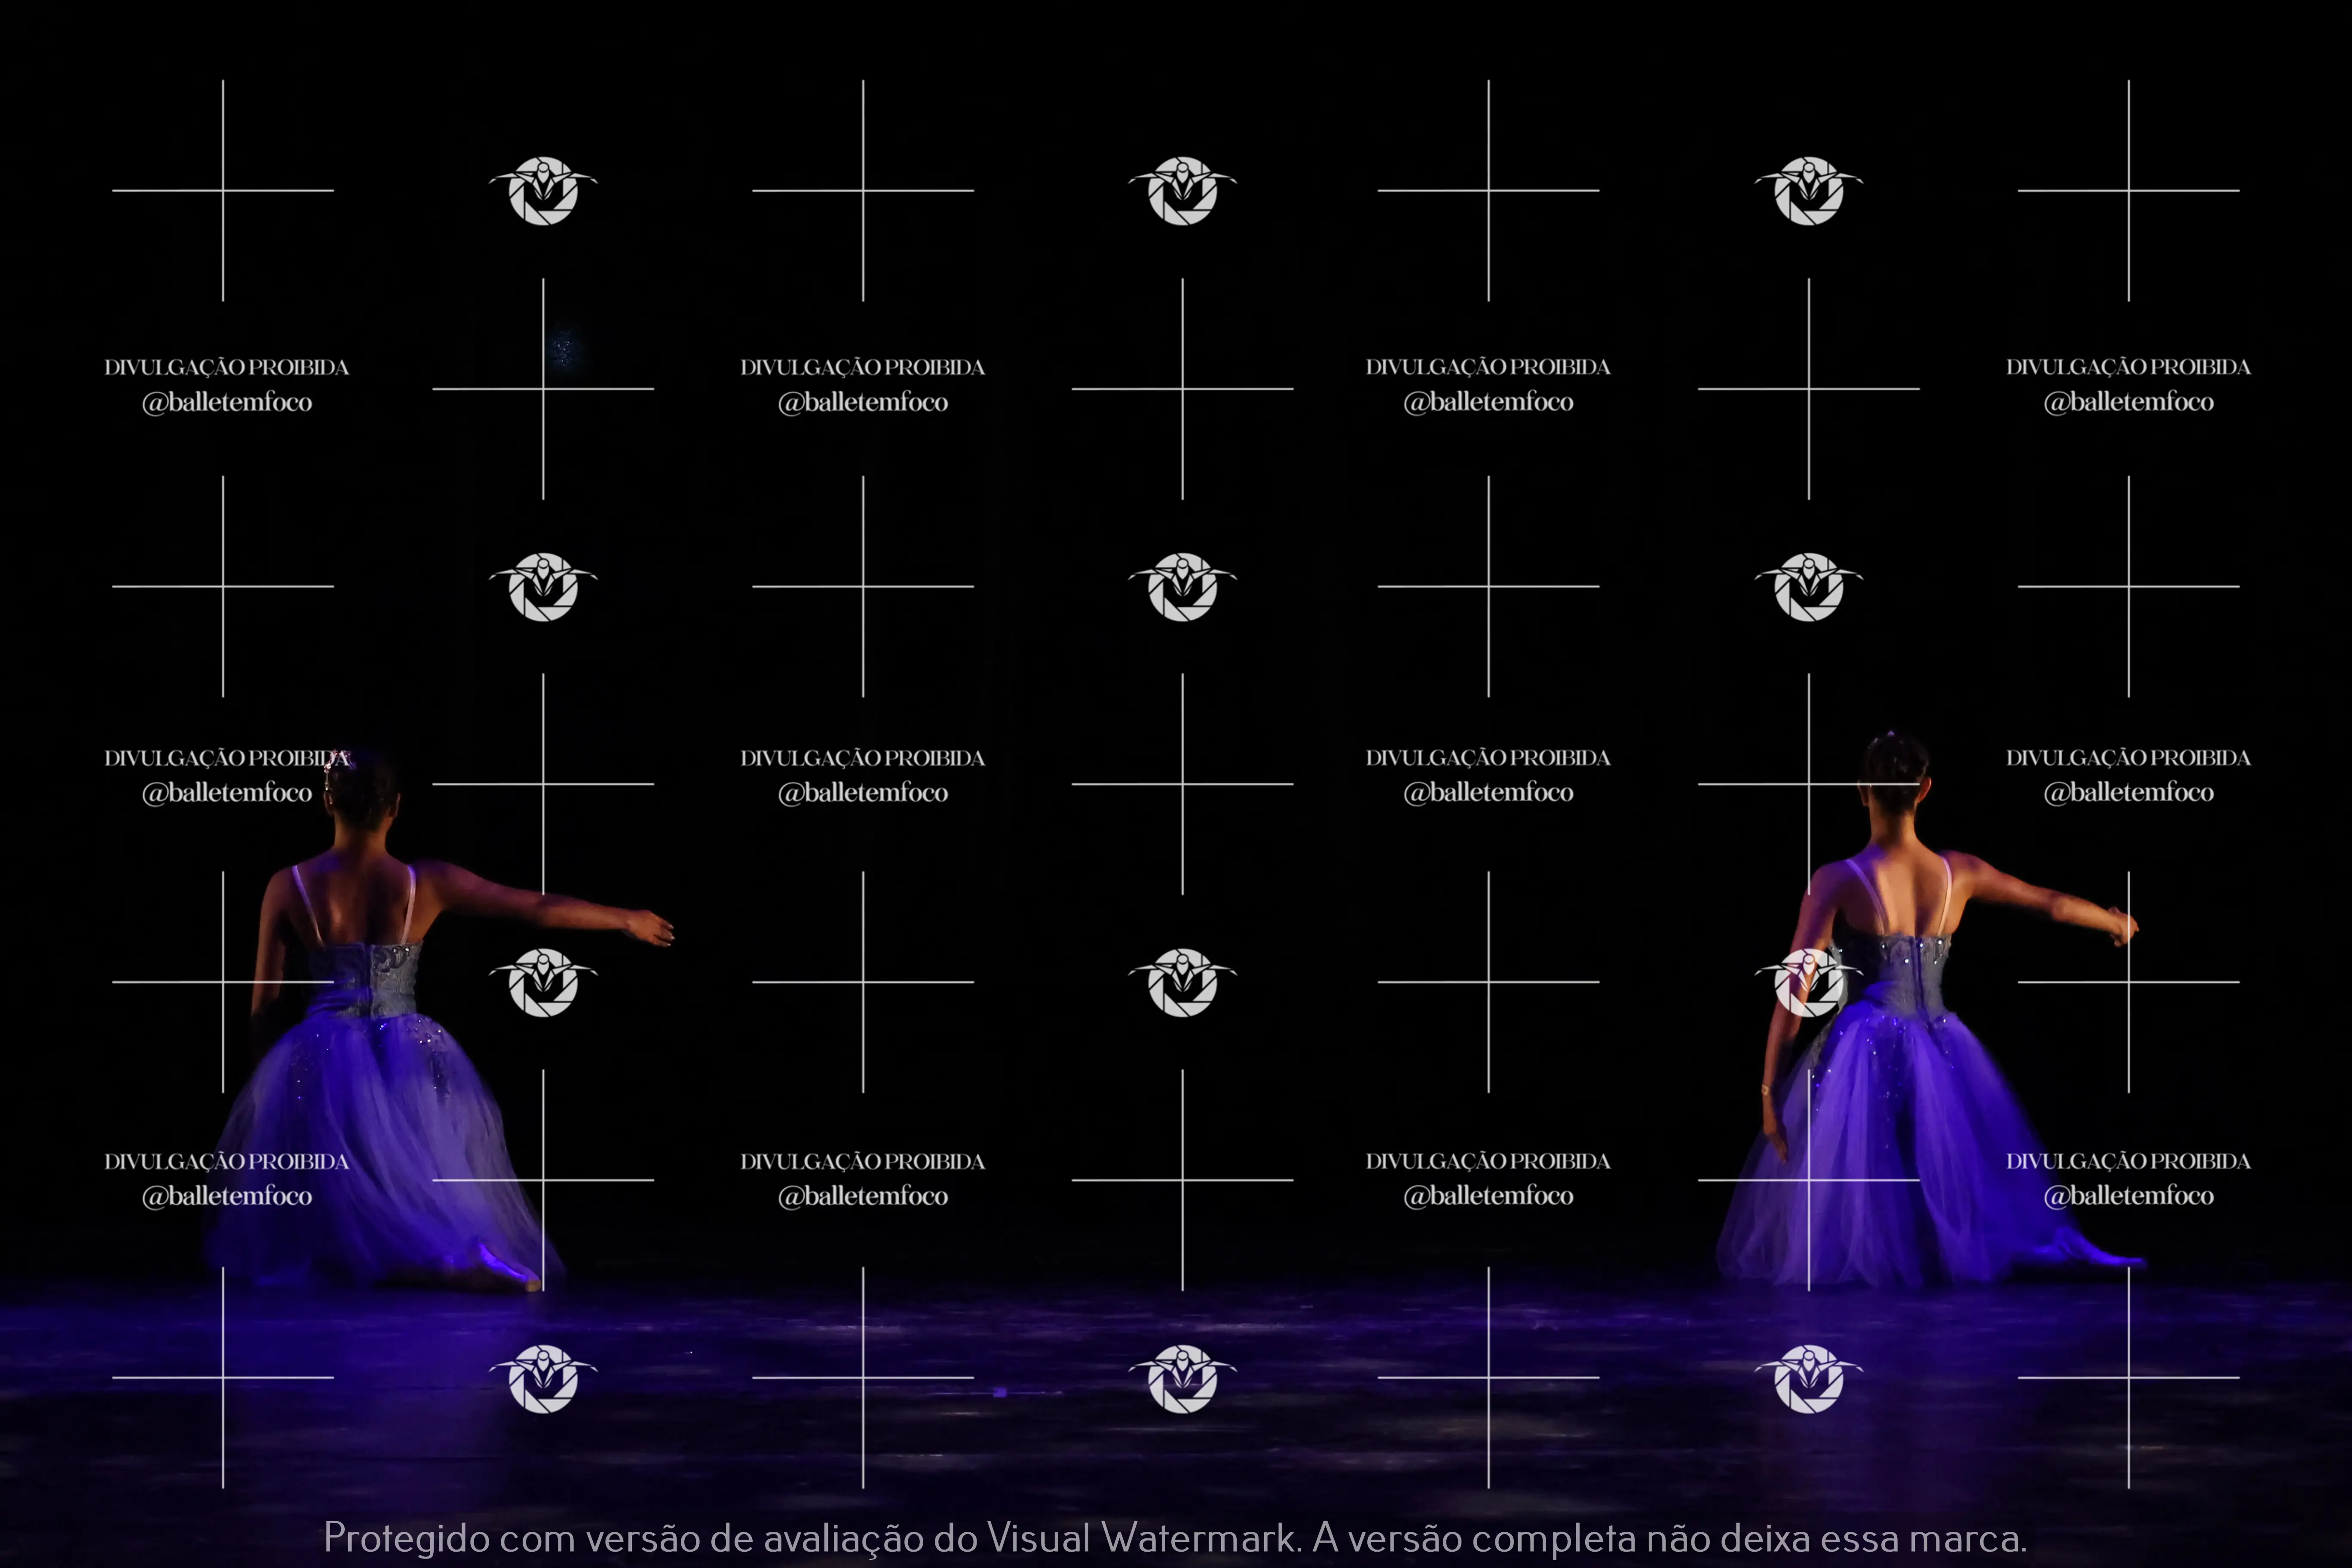Viewport: 2352px width, 1568px height.
Task: Click the center logo watermark in the image middle
Action: (x=1182, y=586)
